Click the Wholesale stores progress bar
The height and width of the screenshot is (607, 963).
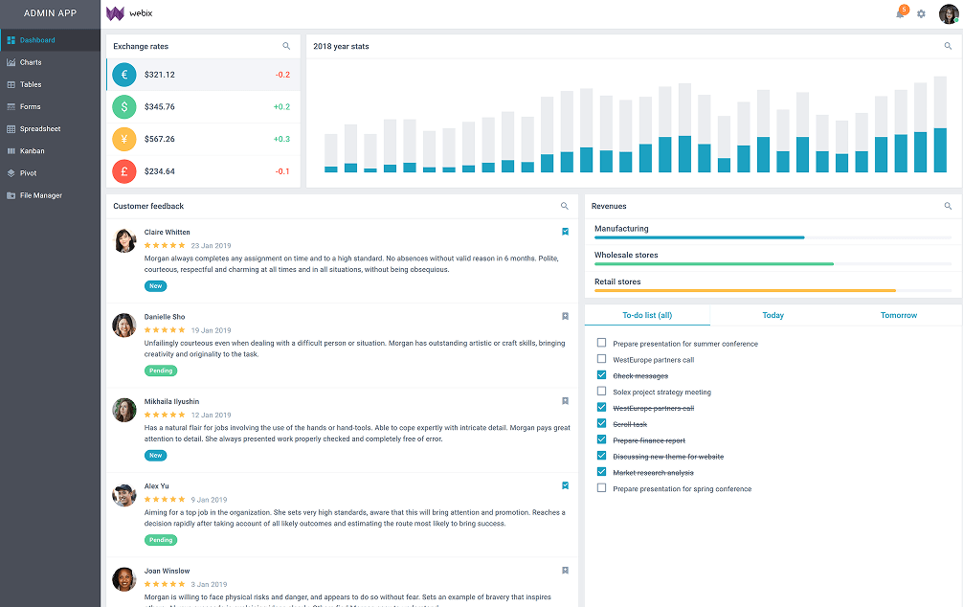773,264
